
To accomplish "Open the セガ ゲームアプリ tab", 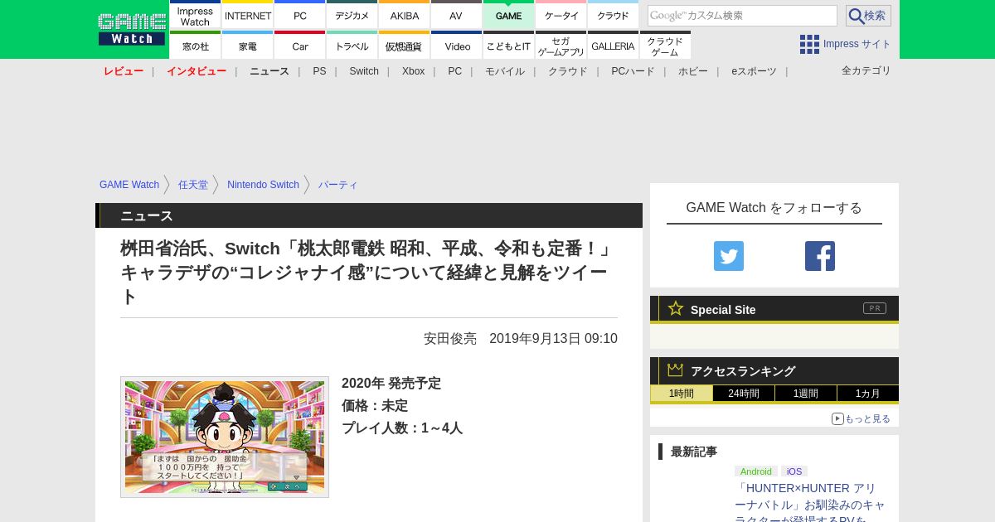I will 561,46.
